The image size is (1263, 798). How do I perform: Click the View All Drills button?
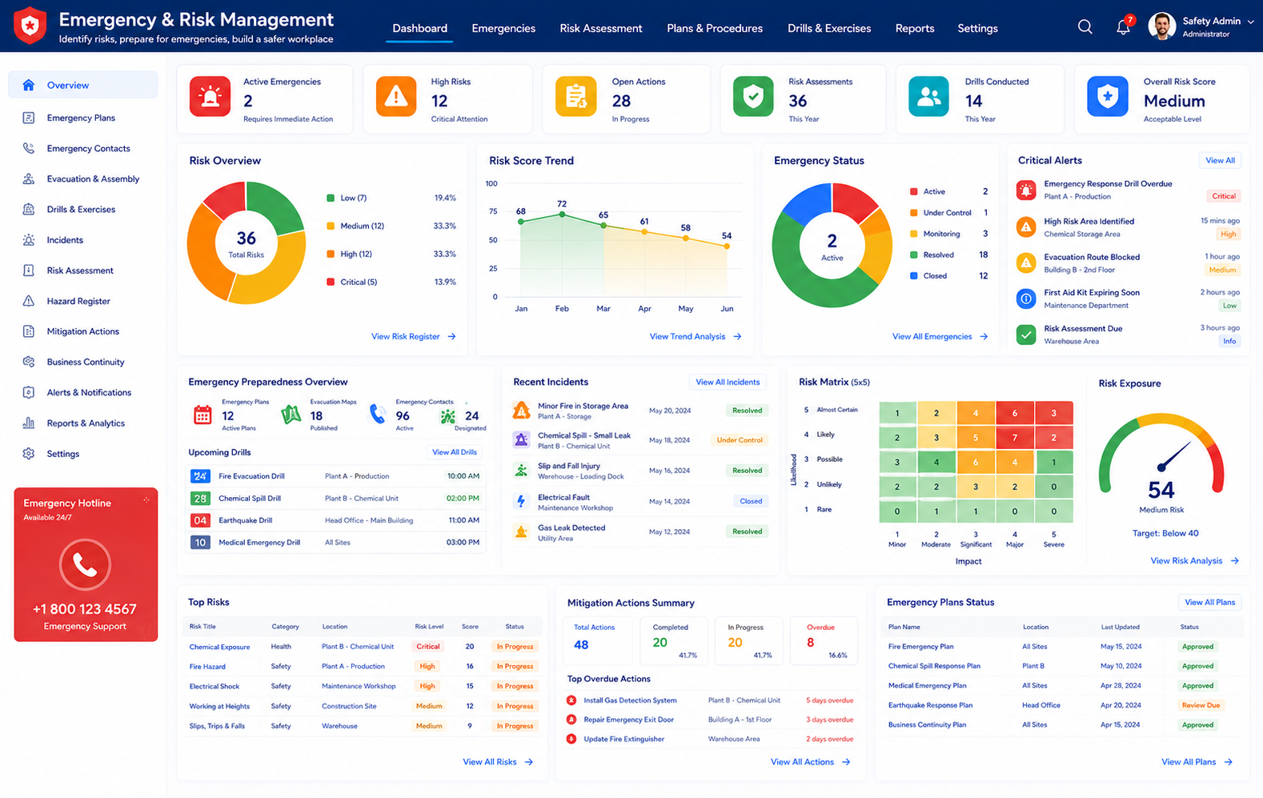tap(455, 452)
